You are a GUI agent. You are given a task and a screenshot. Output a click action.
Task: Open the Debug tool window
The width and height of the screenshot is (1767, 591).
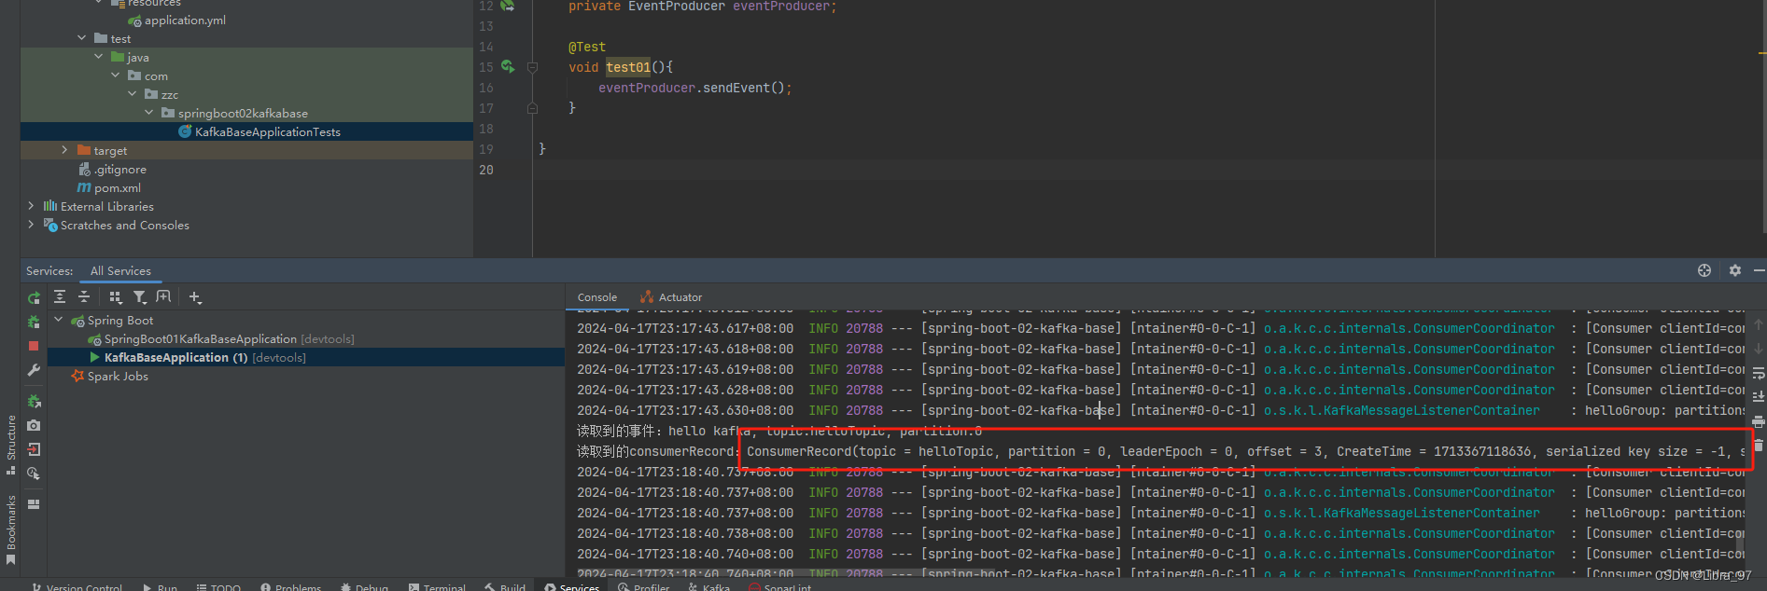[364, 587]
